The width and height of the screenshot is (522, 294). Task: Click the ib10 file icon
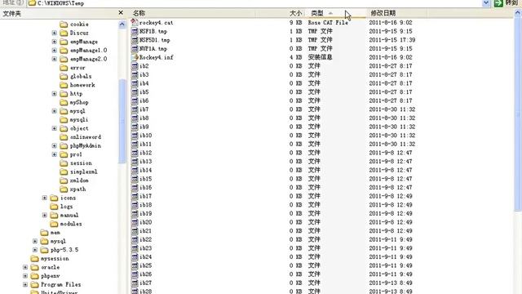(x=134, y=135)
